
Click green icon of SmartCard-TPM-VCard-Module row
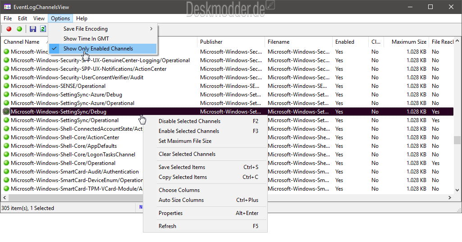(x=6, y=189)
